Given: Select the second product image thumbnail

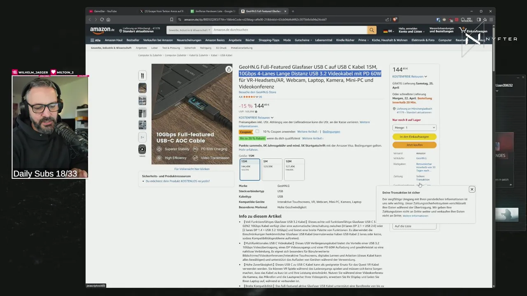Looking at the screenshot, I should click(142, 88).
